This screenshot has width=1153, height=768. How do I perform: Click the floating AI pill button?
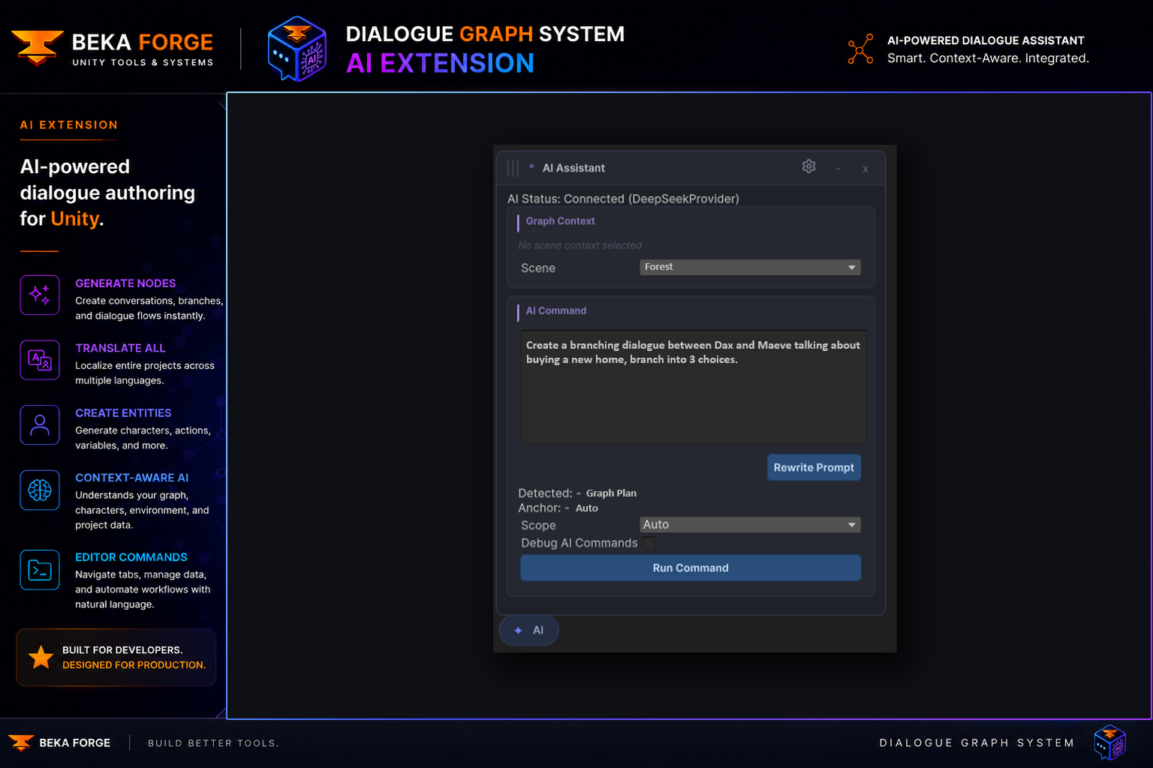pyautogui.click(x=528, y=630)
